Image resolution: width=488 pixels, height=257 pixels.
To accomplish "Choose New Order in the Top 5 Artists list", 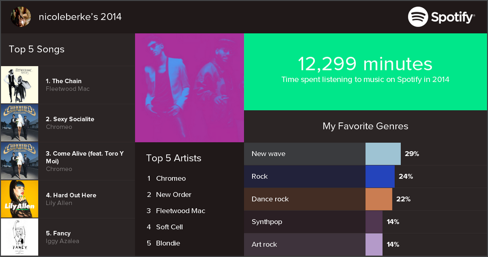I will coord(174,195).
